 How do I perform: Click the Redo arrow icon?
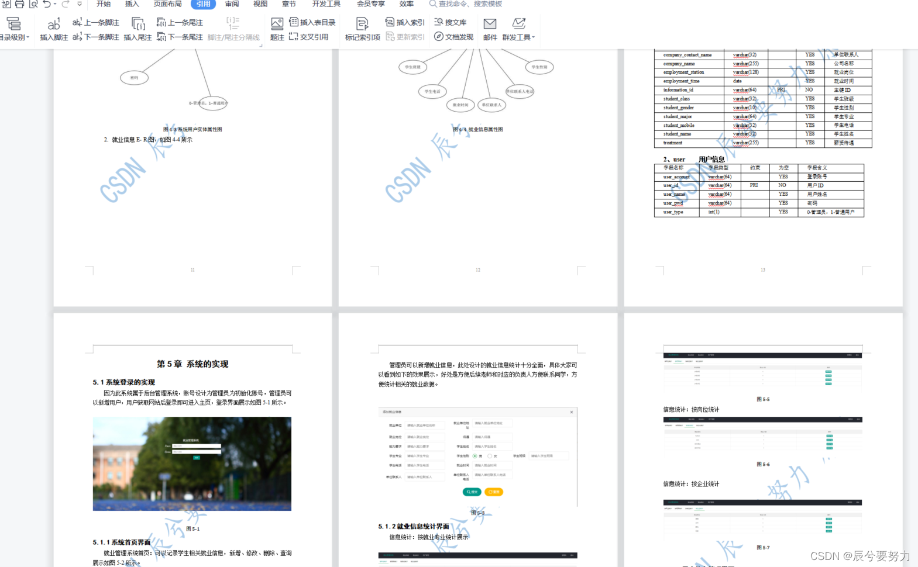tap(66, 4)
